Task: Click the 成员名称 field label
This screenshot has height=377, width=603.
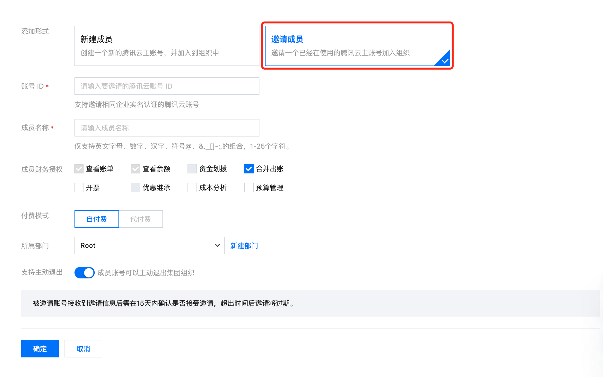Action: click(35, 128)
